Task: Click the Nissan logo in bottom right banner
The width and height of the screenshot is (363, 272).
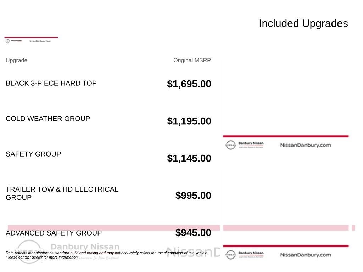Action: pyautogui.click(x=230, y=255)
